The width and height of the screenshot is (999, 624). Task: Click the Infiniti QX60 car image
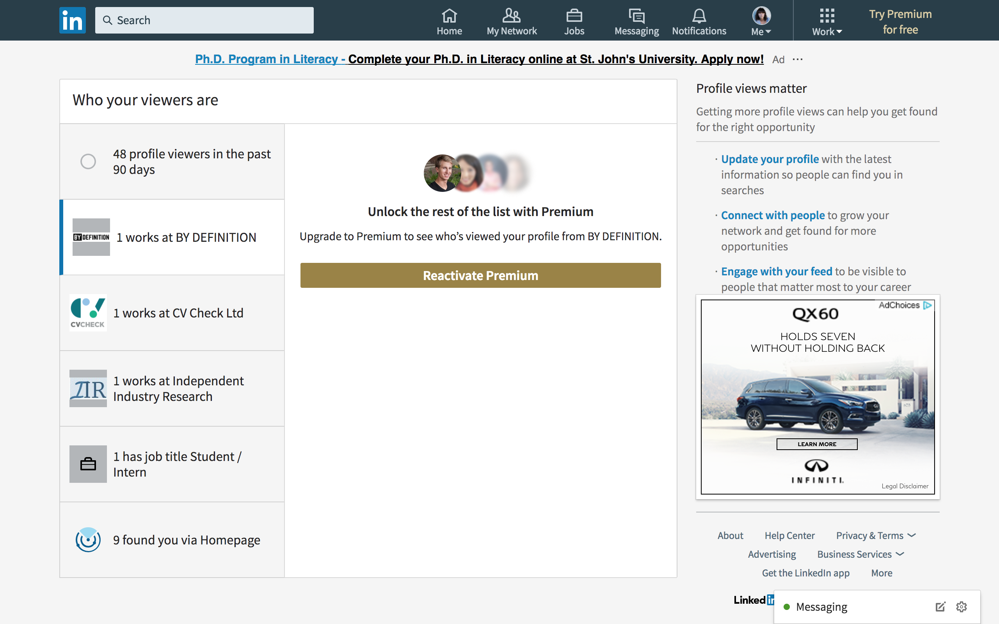(x=809, y=404)
